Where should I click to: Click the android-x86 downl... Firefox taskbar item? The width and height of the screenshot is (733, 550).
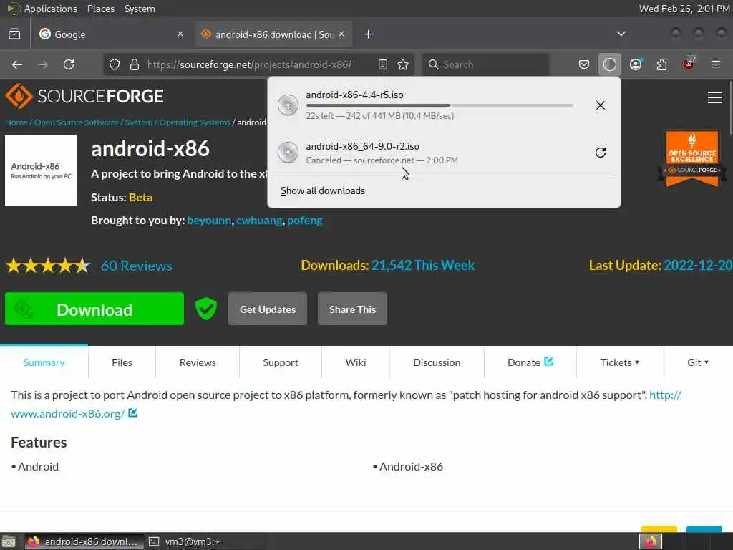click(84, 541)
